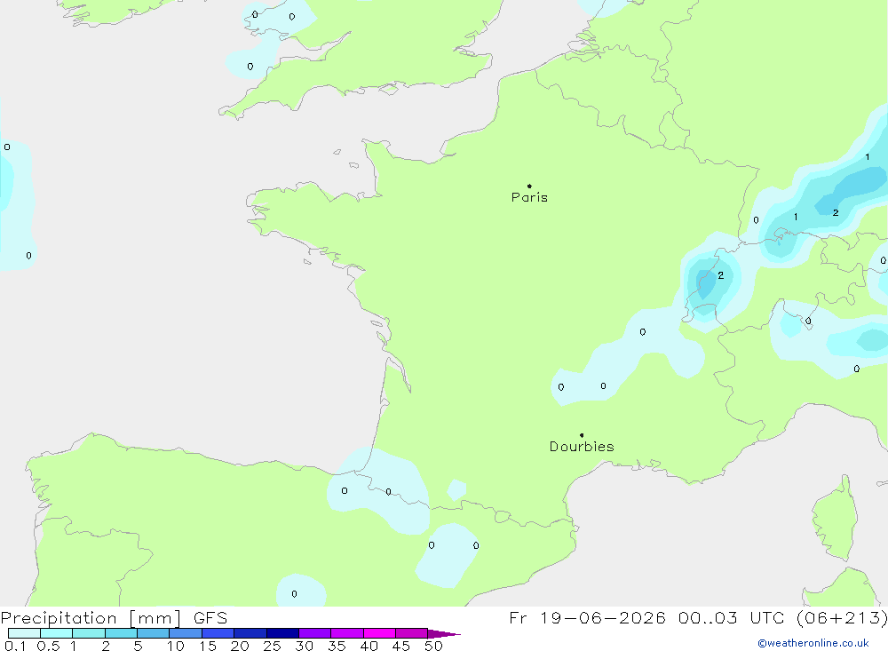The image size is (888, 651).
Task: Click the '45' legend scale value
Action: pos(401,646)
